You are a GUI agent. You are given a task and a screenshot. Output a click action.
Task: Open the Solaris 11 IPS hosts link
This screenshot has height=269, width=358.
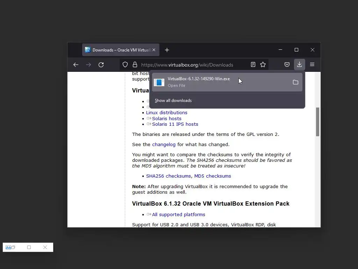click(175, 124)
